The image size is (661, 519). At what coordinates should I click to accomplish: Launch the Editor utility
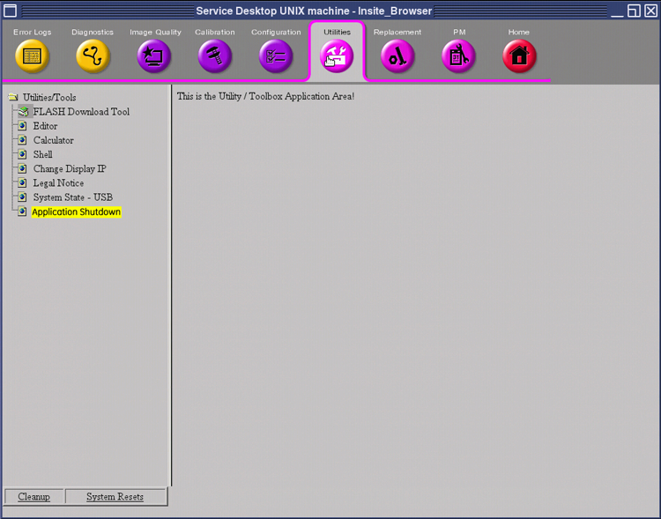pos(45,126)
